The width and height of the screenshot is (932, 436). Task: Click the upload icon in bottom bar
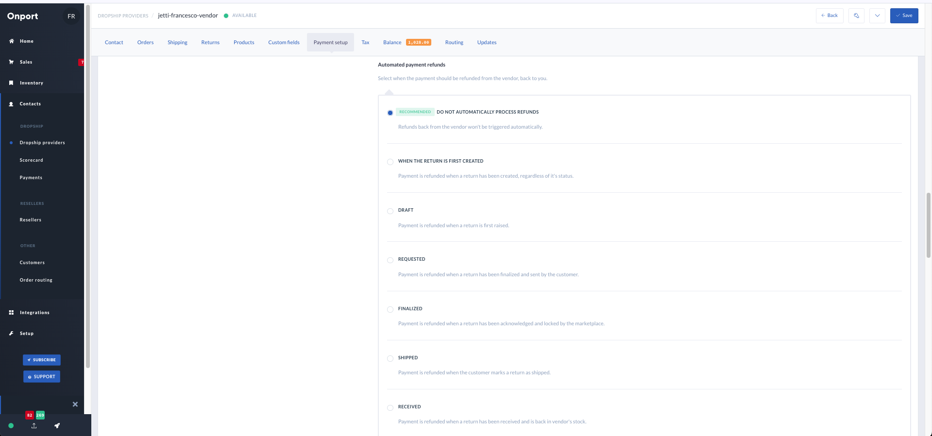tap(34, 426)
